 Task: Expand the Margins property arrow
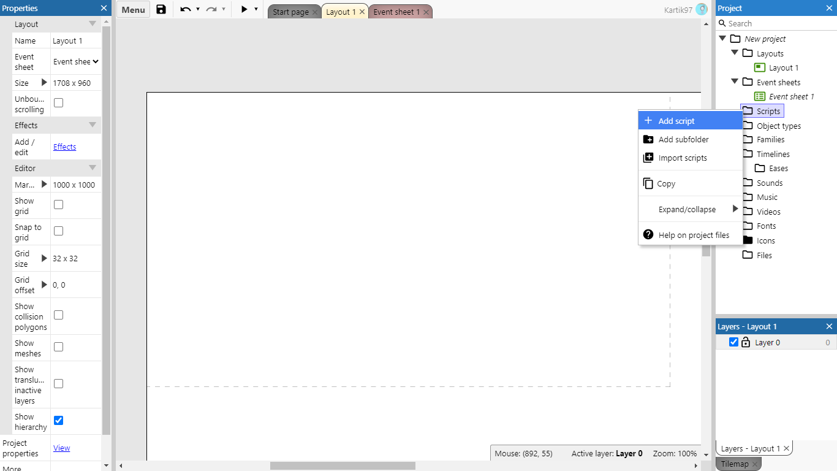44,184
